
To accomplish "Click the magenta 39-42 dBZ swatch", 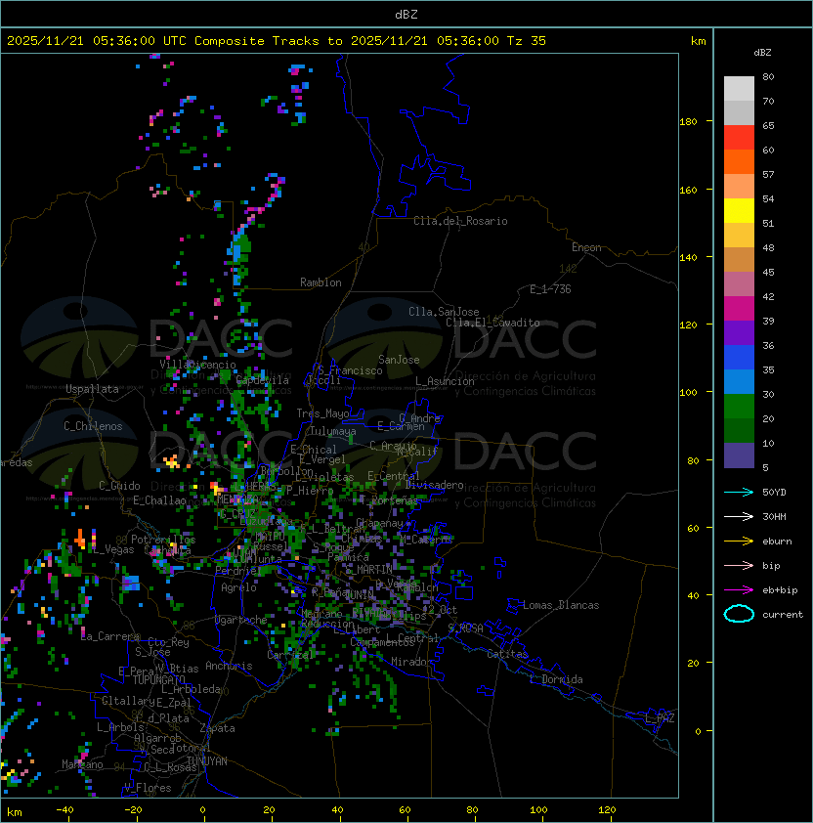I will coord(739,309).
